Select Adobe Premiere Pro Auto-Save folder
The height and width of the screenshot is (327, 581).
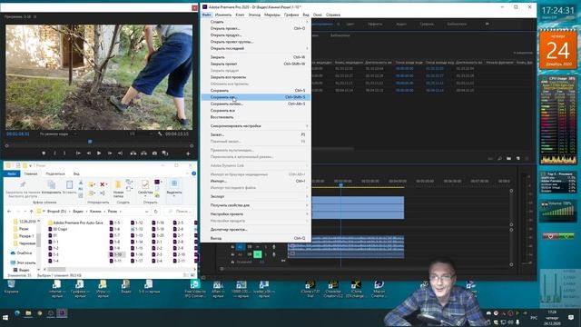click(75, 223)
